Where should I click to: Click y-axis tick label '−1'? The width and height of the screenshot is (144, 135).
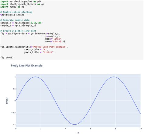click(x=14, y=125)
